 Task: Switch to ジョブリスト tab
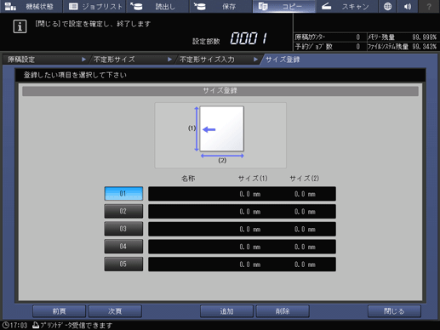pyautogui.click(x=94, y=6)
